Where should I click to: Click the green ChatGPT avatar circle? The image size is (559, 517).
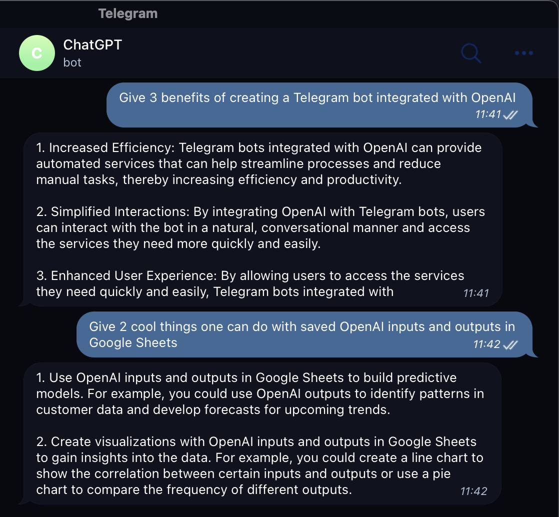click(x=36, y=53)
